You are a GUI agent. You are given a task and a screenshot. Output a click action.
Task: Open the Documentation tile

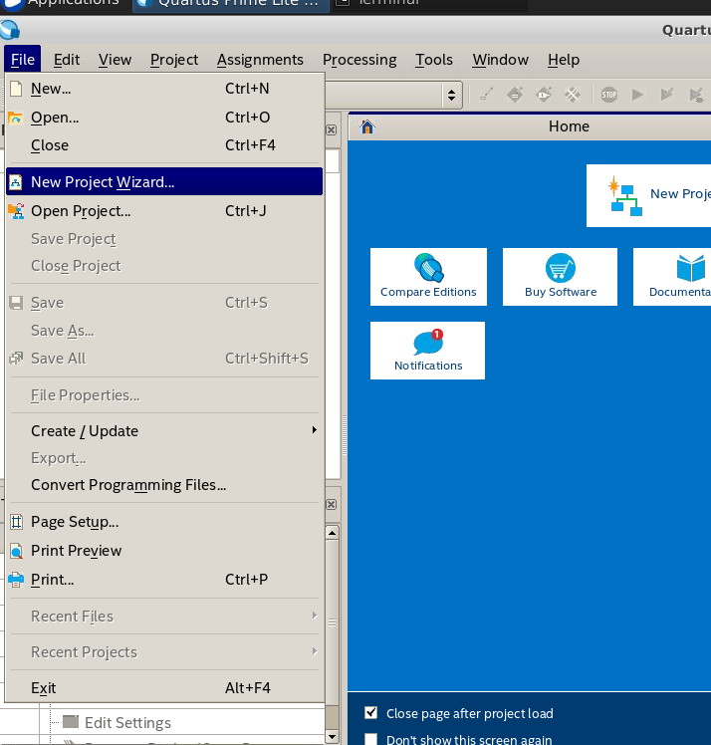pos(672,277)
